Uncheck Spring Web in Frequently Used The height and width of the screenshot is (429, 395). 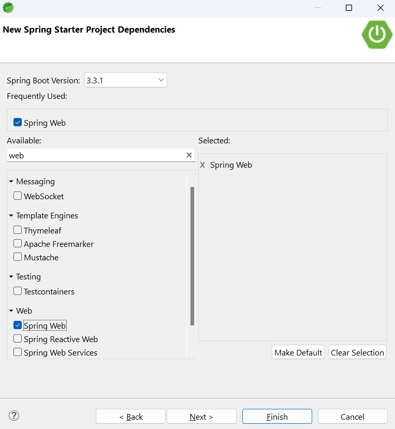(x=18, y=122)
